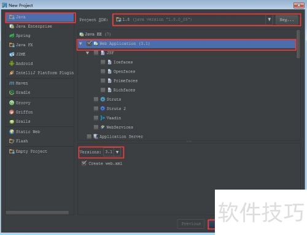Screen dimensions: 307x235
Task: Click the New SDK button
Action: (287, 20)
